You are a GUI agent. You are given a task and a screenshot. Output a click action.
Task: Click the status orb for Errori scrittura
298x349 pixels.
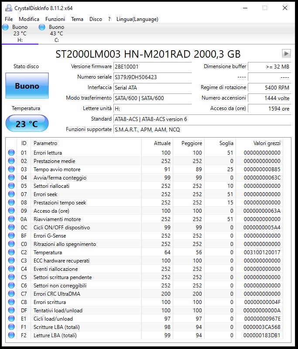pyautogui.click(x=11, y=302)
